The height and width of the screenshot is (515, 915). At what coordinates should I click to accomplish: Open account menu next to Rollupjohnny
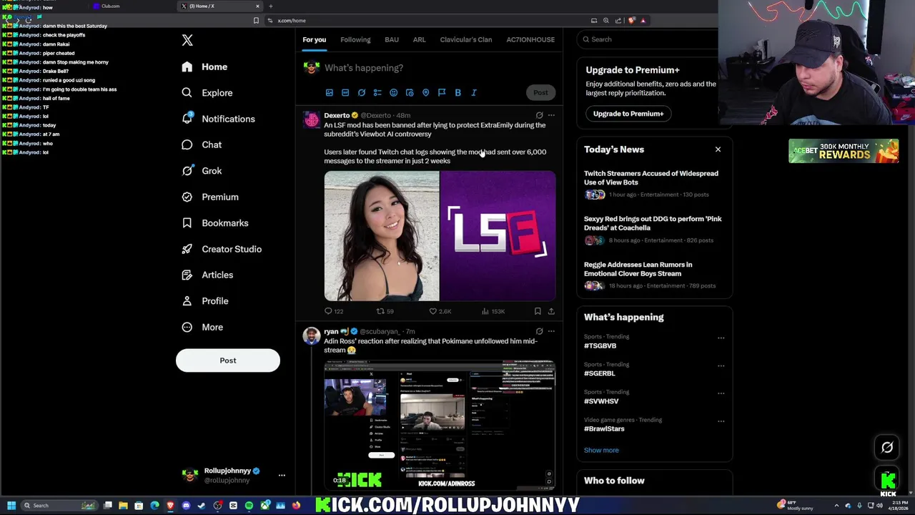(x=282, y=475)
